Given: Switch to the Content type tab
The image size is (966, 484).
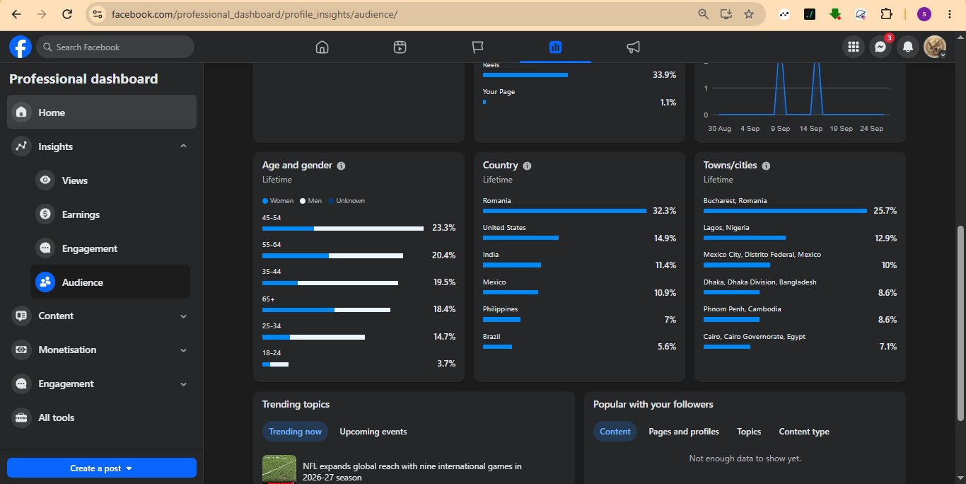Looking at the screenshot, I should pyautogui.click(x=804, y=432).
